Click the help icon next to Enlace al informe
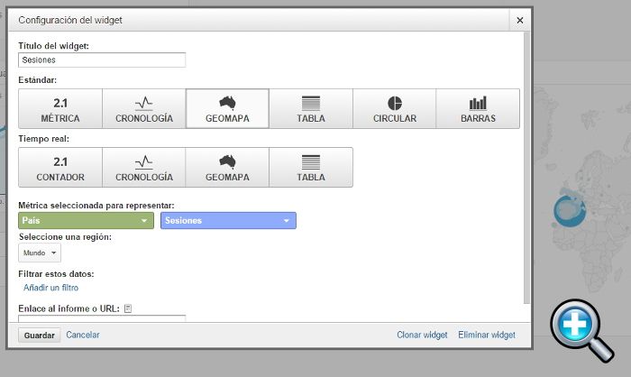This screenshot has width=631, height=377. point(128,308)
